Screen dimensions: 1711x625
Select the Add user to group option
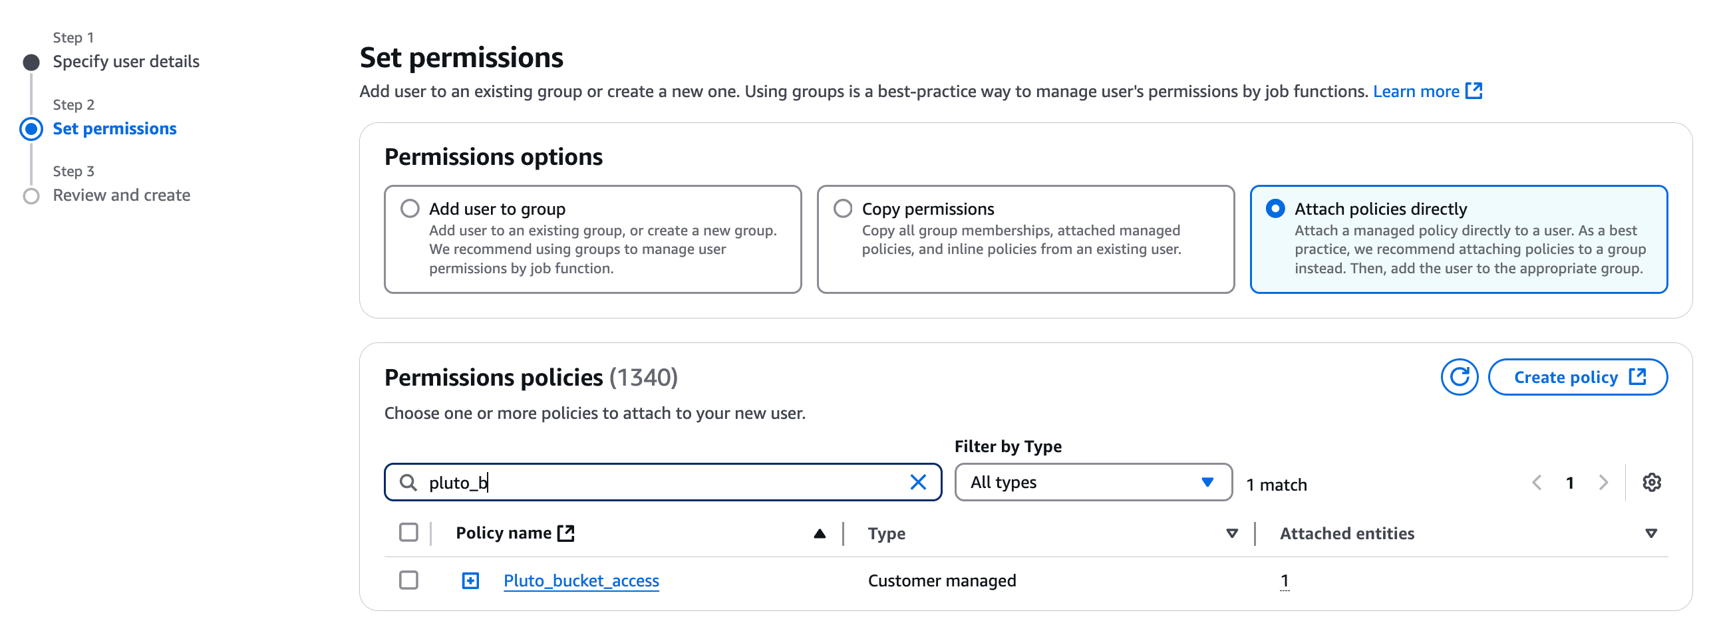coord(410,209)
